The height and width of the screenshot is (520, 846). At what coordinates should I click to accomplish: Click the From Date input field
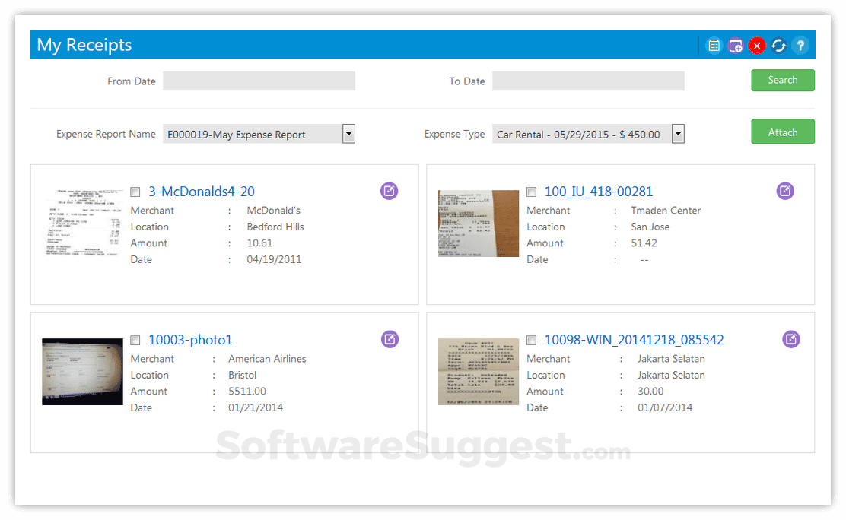tap(259, 81)
